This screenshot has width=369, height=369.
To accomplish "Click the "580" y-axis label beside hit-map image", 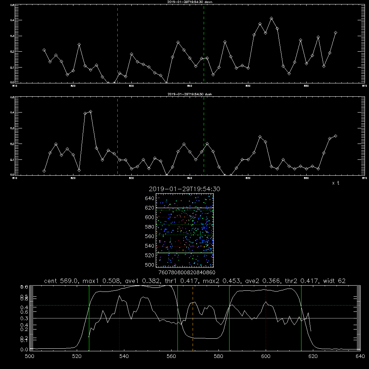I will (150, 227).
